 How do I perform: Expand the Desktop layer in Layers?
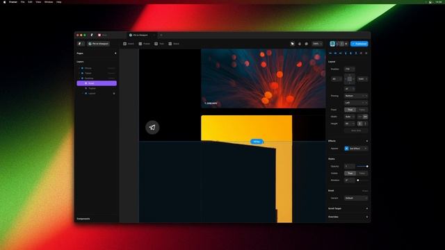pos(79,78)
